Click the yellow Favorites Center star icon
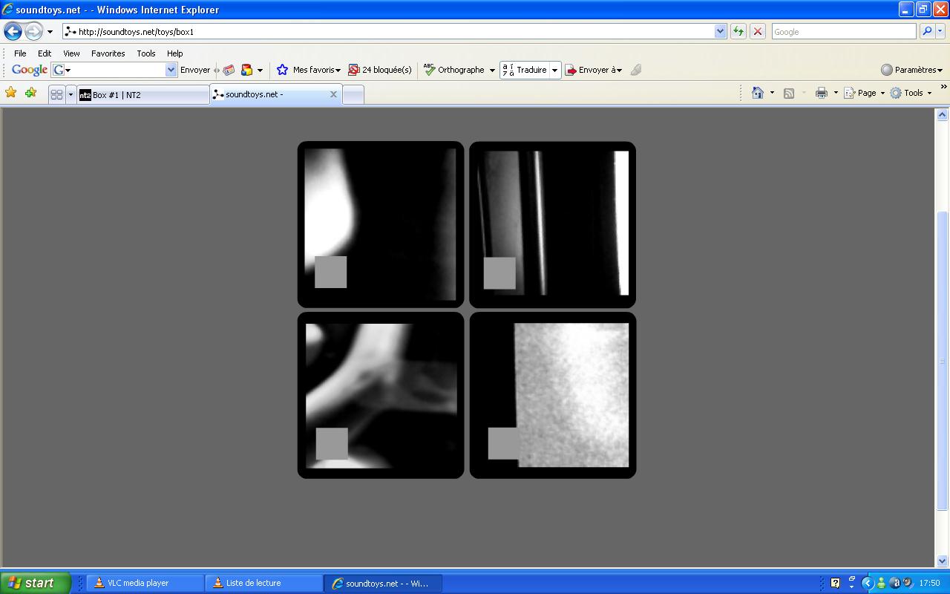 click(11, 93)
